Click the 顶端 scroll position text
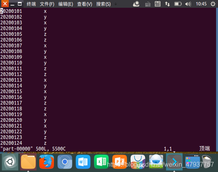The width and height of the screenshot is (218, 172). click(205, 148)
